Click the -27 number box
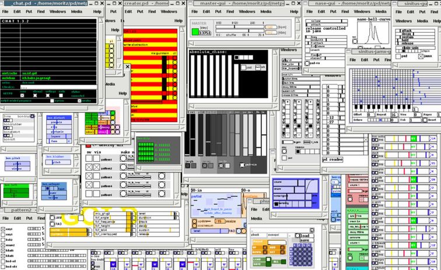 click(332, 122)
